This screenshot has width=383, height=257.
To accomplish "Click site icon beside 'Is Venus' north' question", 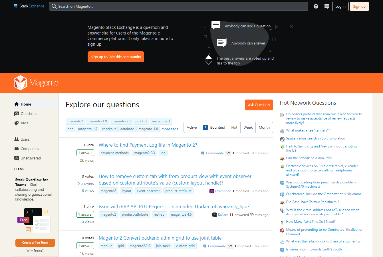I will pyautogui.click(x=282, y=250).
